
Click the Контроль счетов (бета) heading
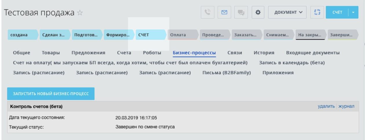(36, 107)
